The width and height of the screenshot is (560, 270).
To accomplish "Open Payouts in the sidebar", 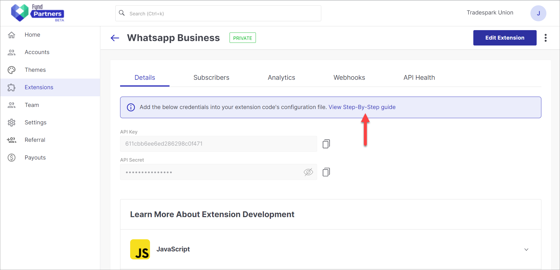I will coord(50,158).
